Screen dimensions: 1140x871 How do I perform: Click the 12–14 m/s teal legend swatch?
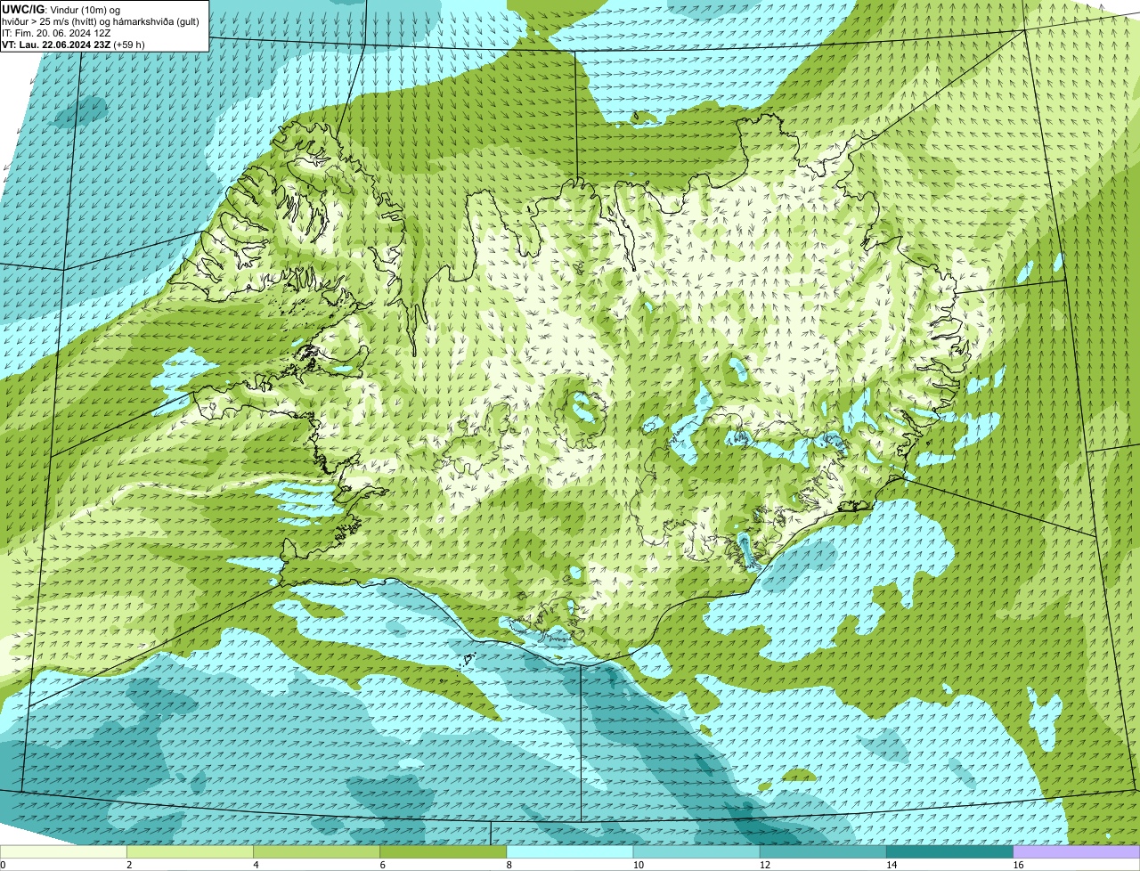click(823, 852)
